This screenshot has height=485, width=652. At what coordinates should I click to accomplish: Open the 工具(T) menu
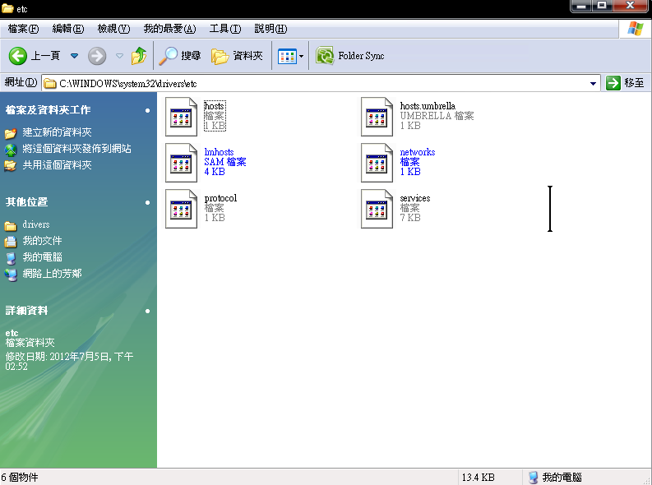tap(225, 29)
